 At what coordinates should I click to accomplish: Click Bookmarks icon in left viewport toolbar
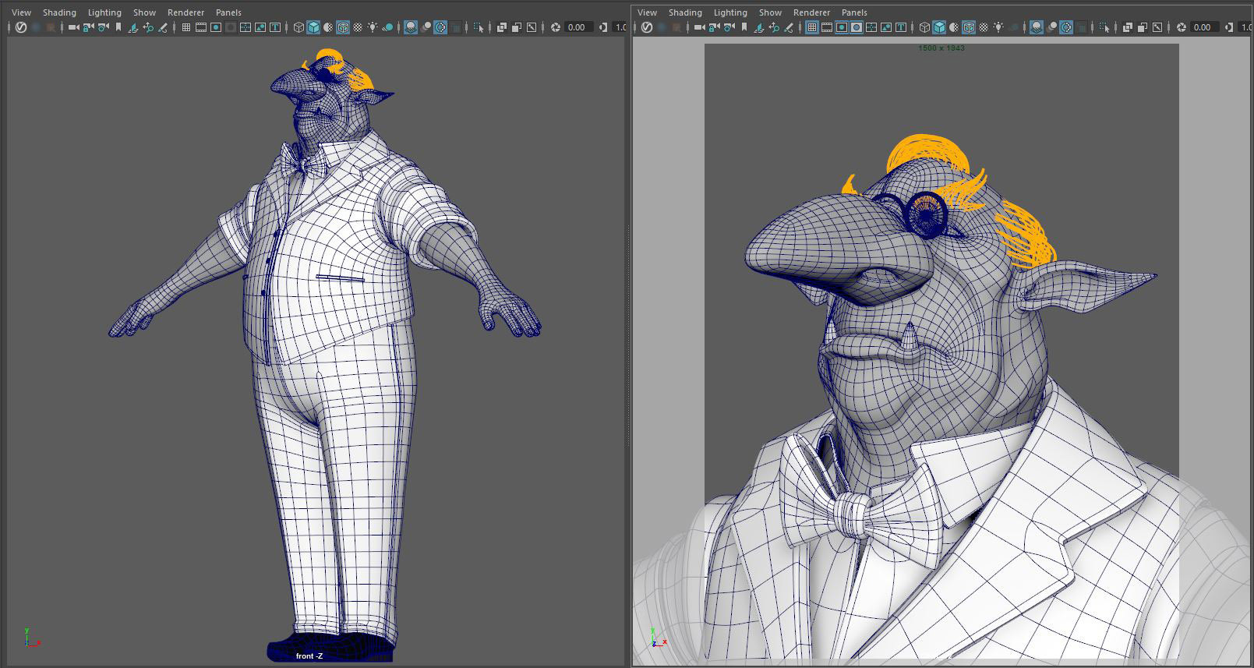[118, 27]
